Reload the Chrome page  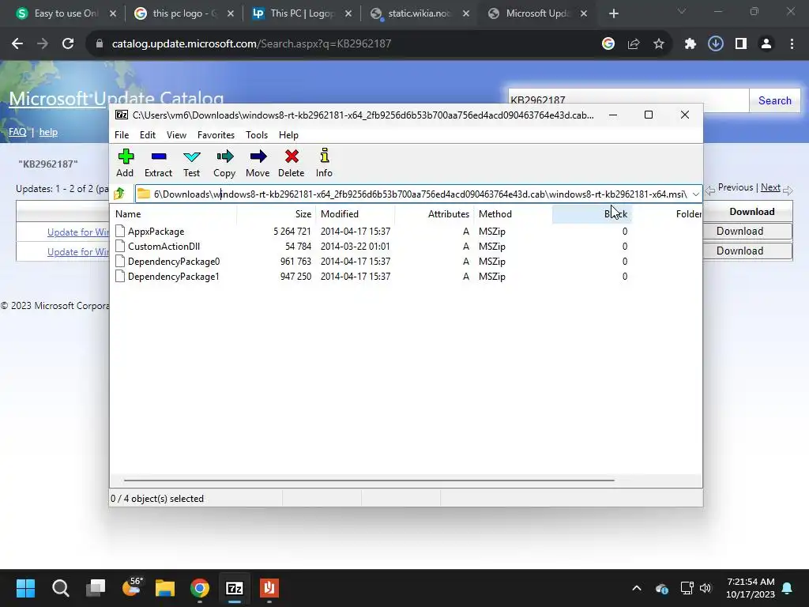pyautogui.click(x=68, y=44)
